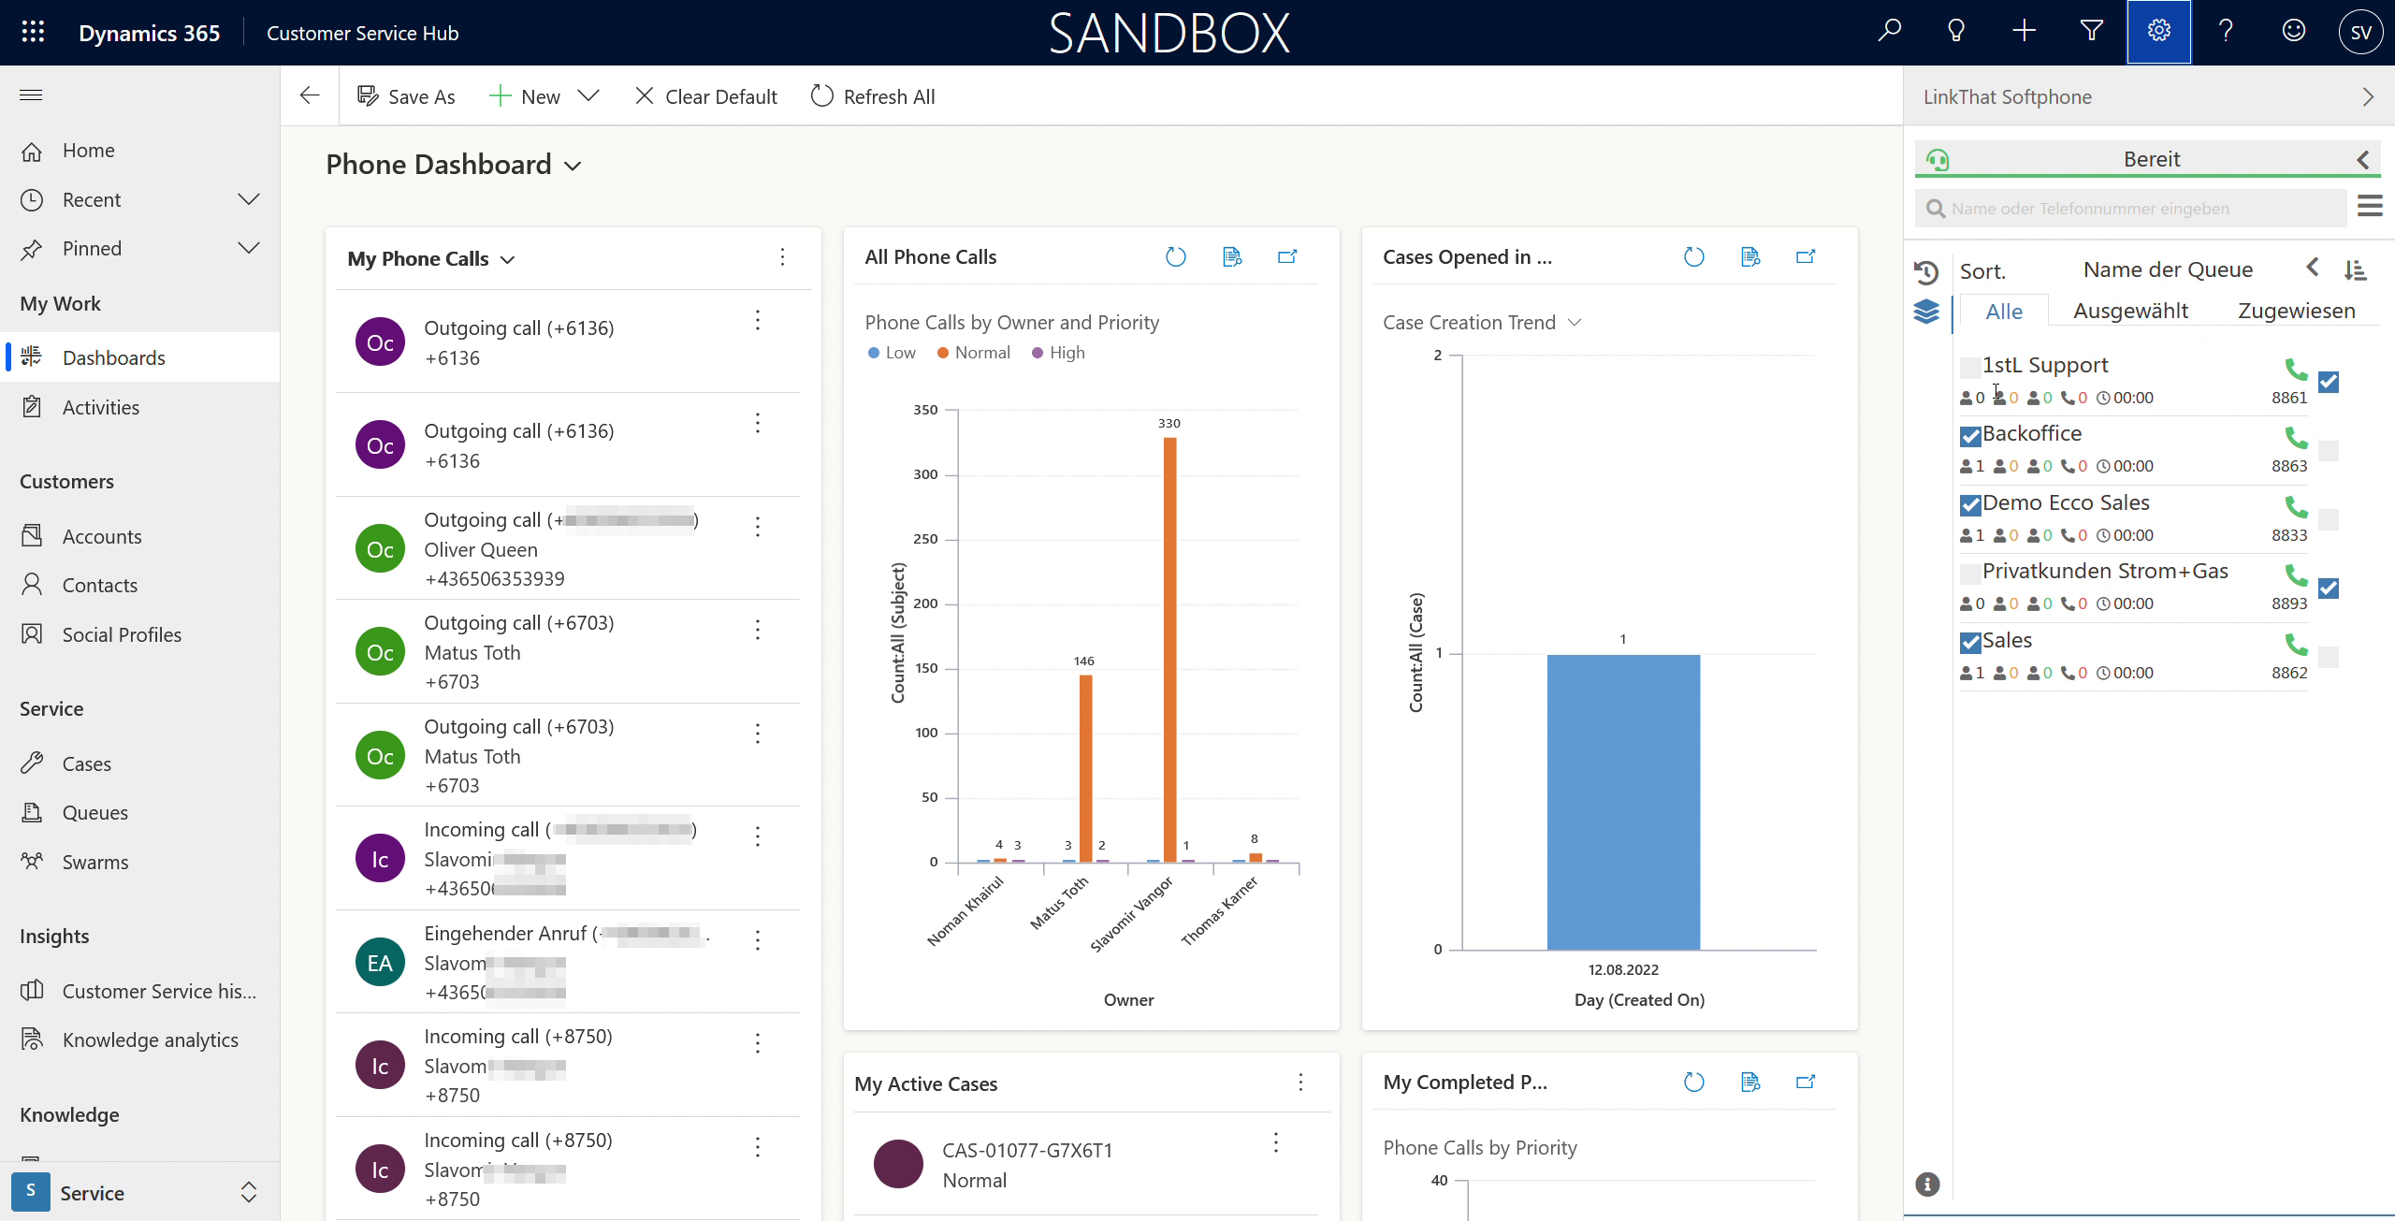Viewport: 2395px width, 1221px height.
Task: Open the SV user profile avatar
Action: tap(2360, 33)
